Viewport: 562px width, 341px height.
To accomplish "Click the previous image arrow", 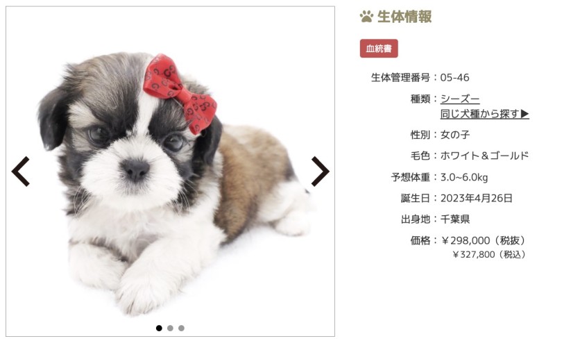I will click(x=20, y=172).
